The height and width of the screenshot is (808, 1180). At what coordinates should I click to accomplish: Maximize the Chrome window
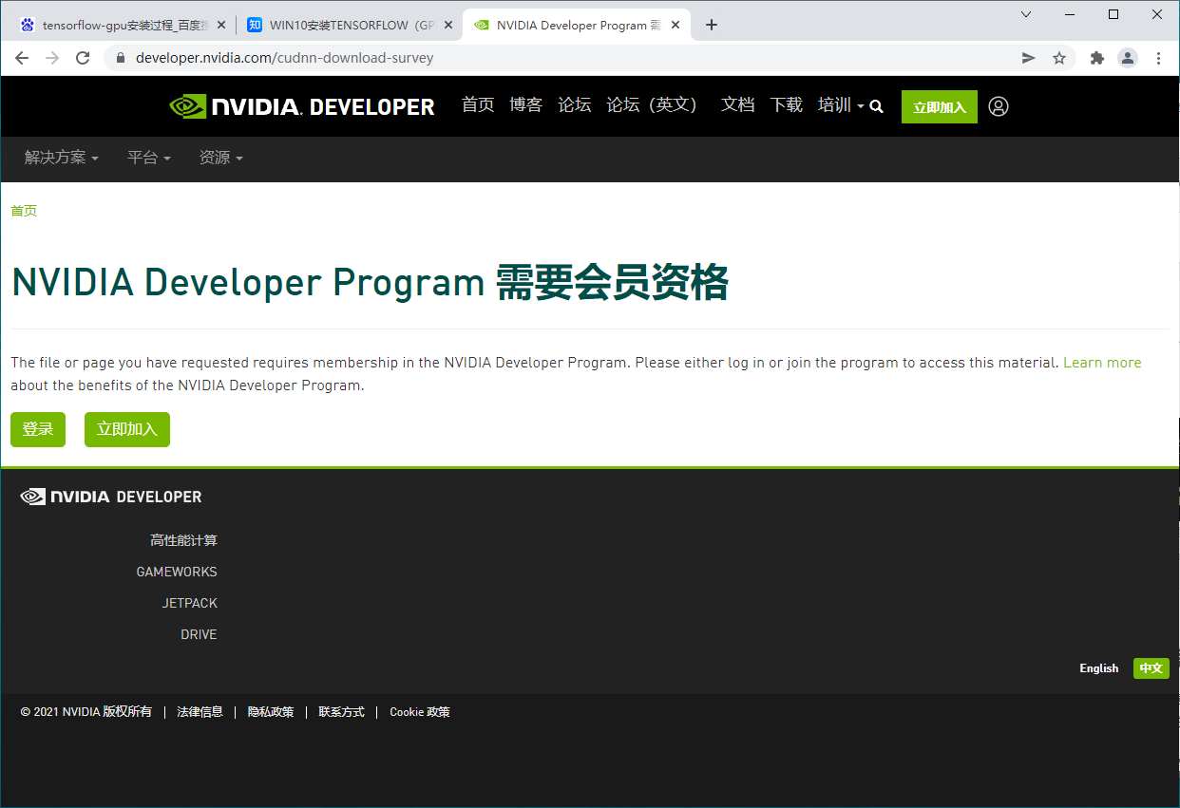point(1113,14)
